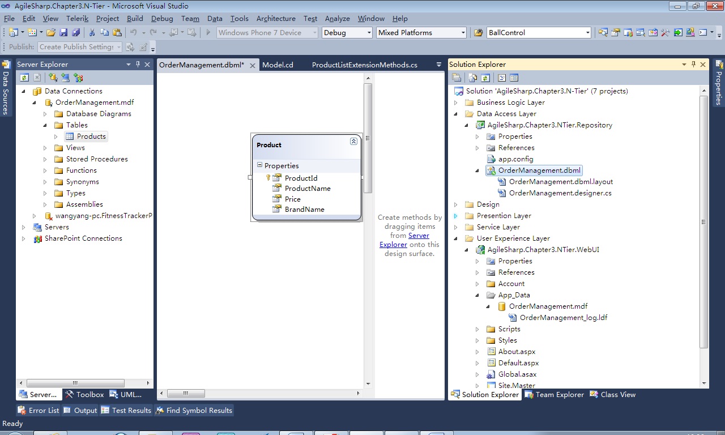Open Properties Window from main toolbar icon
This screenshot has width=725, height=435.
click(x=616, y=32)
